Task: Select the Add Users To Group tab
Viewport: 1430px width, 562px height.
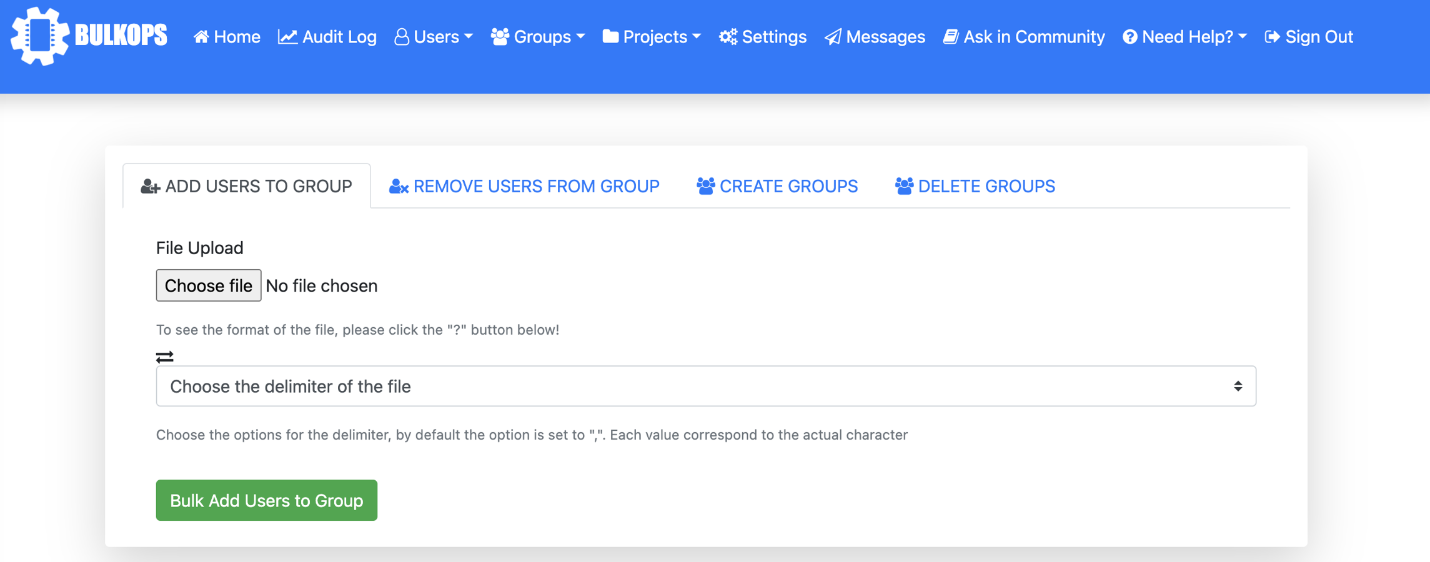Action: [247, 186]
